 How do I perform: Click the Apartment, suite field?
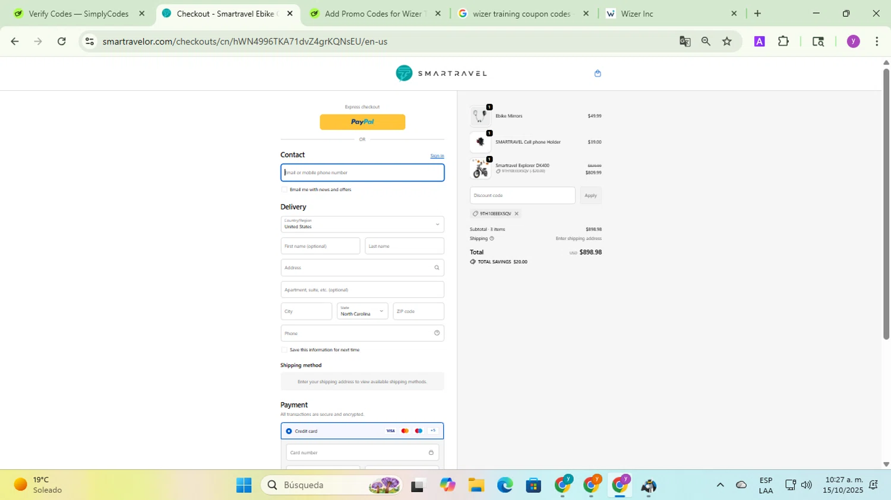pyautogui.click(x=362, y=289)
